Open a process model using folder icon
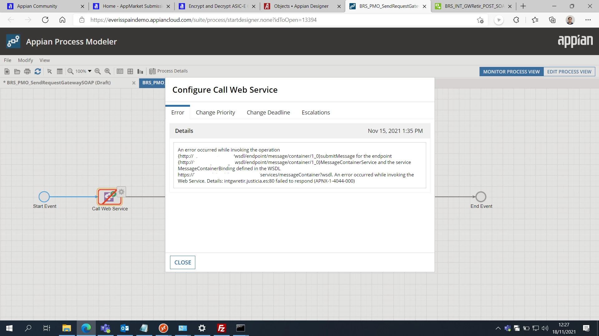The width and height of the screenshot is (599, 336). 17,72
